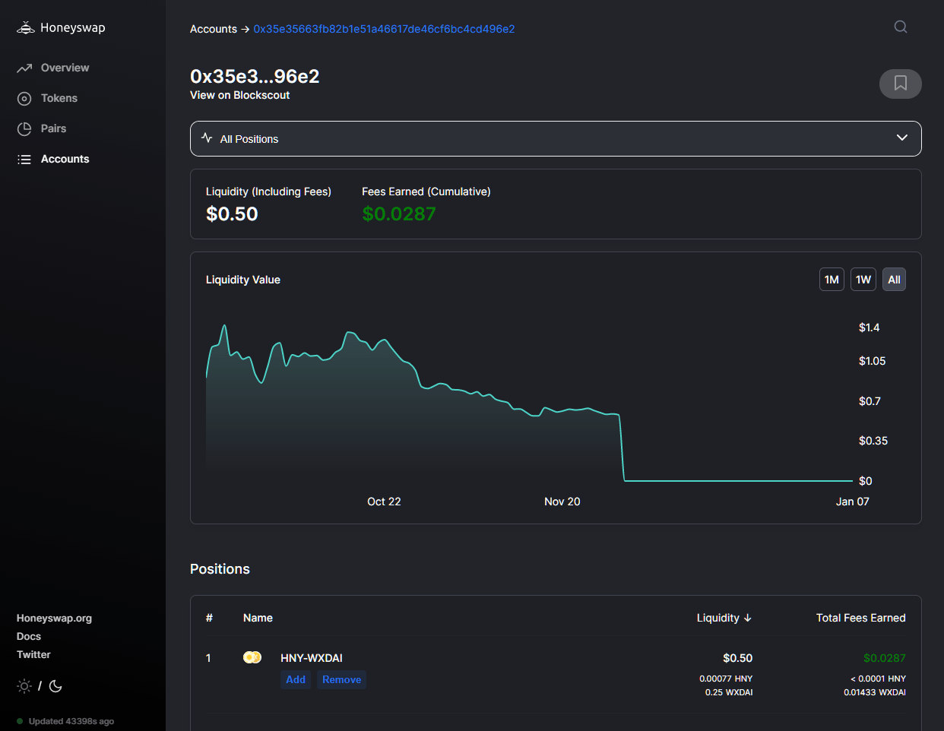Select All chart timeframe
The height and width of the screenshot is (731, 944).
click(x=894, y=280)
